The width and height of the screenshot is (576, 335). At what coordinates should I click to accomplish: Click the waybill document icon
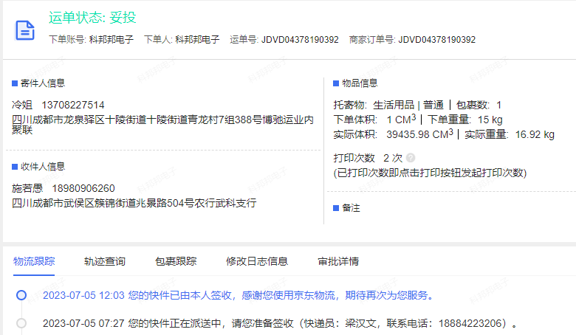pyautogui.click(x=25, y=30)
